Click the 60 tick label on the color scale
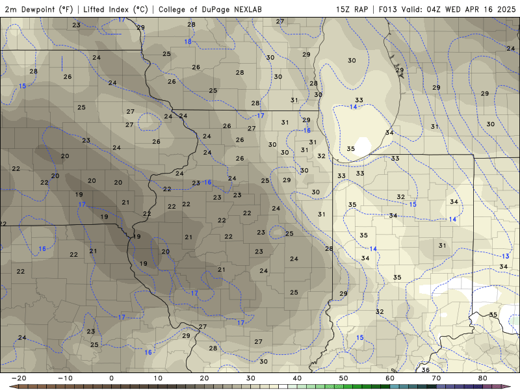 pyautogui.click(x=390, y=378)
